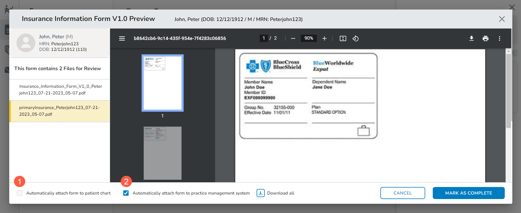Viewport: 521px width, 213px height.
Task: Click the CANCEL button
Action: 403,193
